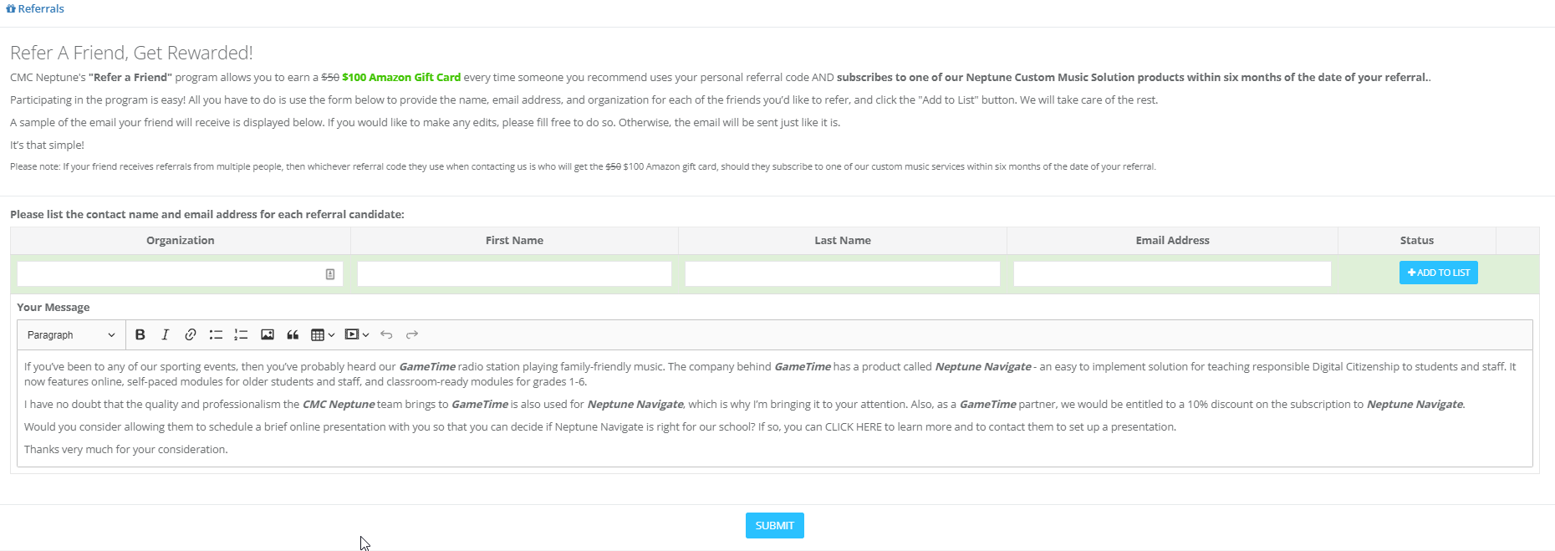Select the Email Address input box
1555x551 pixels.
(x=1172, y=273)
